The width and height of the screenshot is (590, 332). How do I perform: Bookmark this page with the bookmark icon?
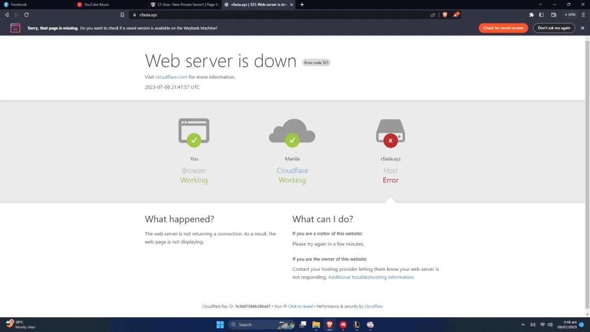tap(122, 15)
